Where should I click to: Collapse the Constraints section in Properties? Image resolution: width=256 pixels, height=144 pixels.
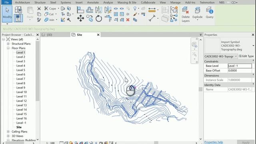pyautogui.click(x=253, y=60)
